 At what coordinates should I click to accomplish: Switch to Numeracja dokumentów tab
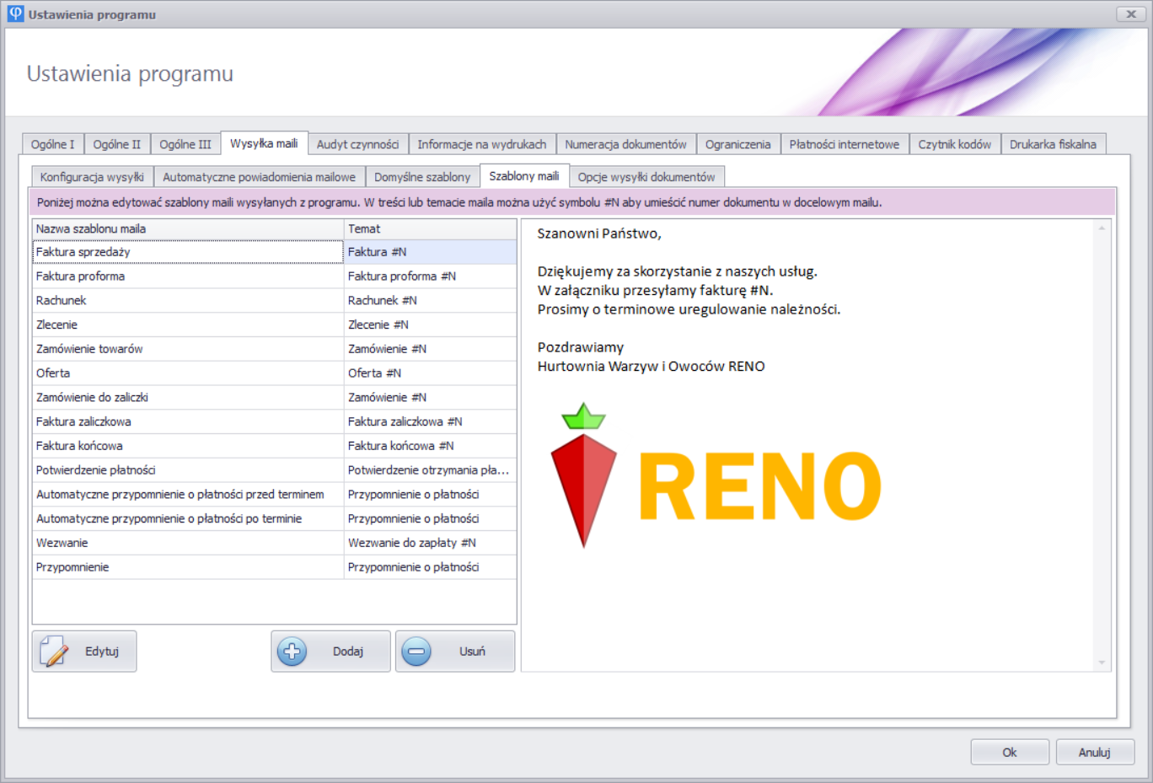625,144
